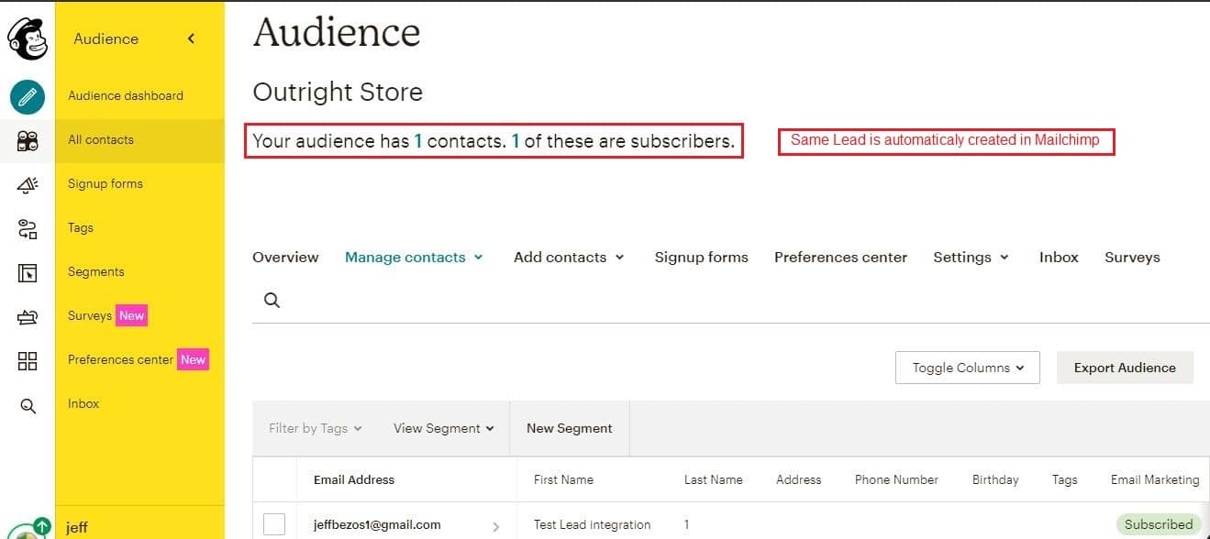Select Signup forms in the sidebar

(x=105, y=183)
